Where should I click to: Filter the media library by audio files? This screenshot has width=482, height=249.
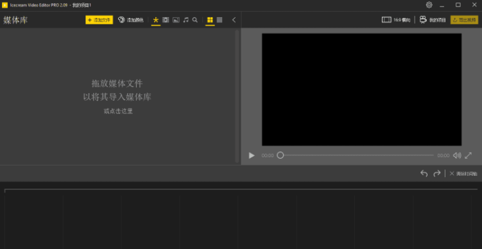click(185, 20)
